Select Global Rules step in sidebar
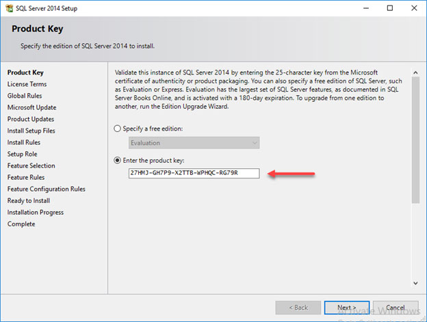The width and height of the screenshot is (427, 322). click(x=25, y=96)
